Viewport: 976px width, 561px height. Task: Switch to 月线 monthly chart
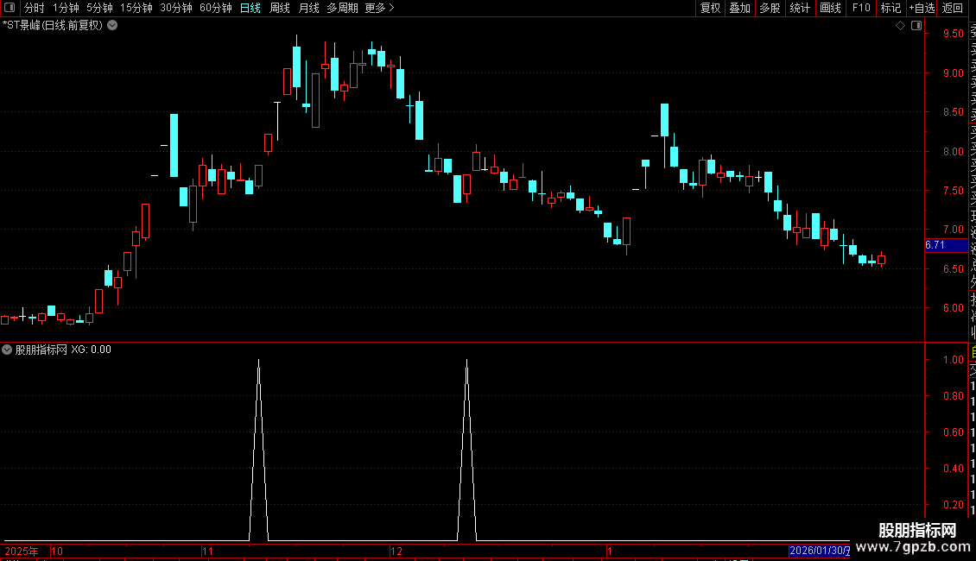coord(308,8)
